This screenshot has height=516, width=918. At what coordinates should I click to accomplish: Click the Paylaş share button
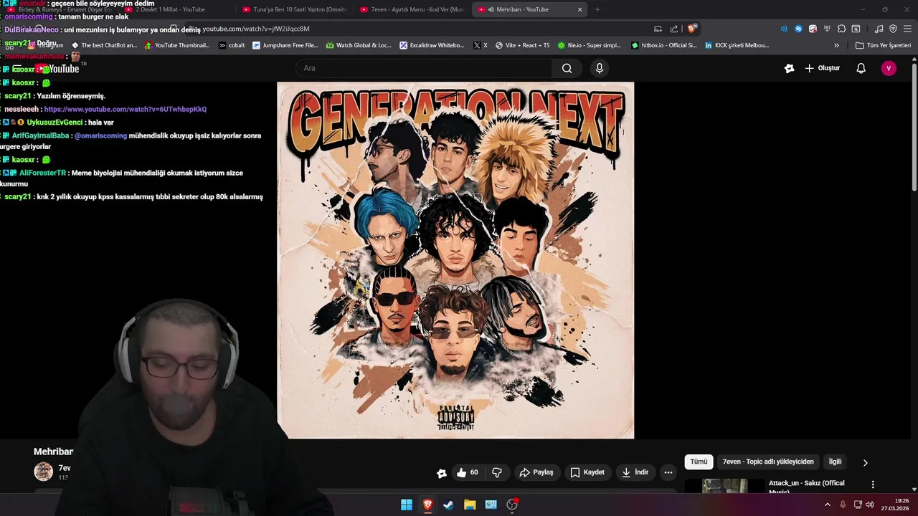click(x=536, y=472)
